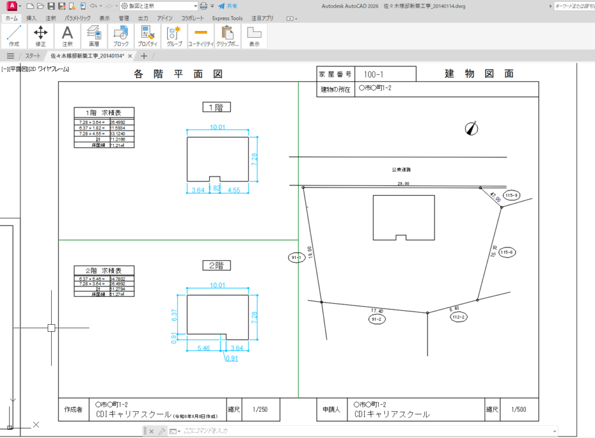Viewport: 595px width, 438px height.
Task: Click the keyword search field
Action: click(x=574, y=6)
